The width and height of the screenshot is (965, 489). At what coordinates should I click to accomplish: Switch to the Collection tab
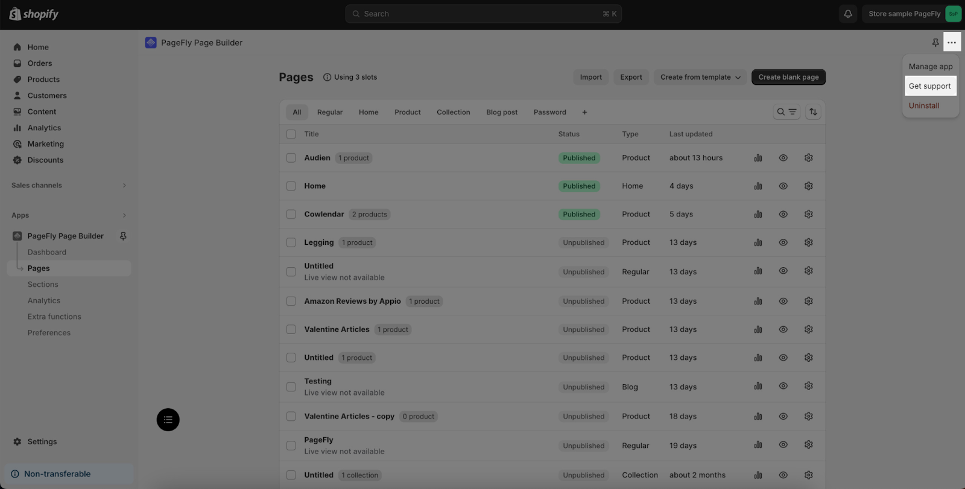coord(454,112)
